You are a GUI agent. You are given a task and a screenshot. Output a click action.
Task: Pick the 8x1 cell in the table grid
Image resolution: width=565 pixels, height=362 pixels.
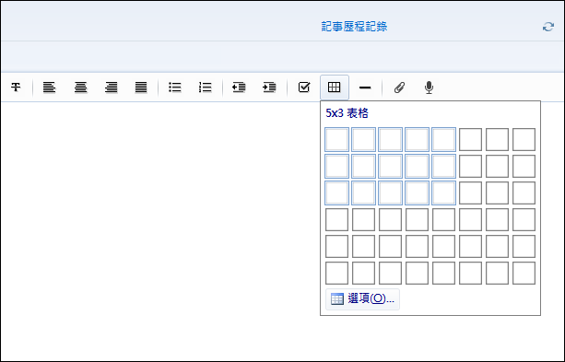[x=524, y=139]
